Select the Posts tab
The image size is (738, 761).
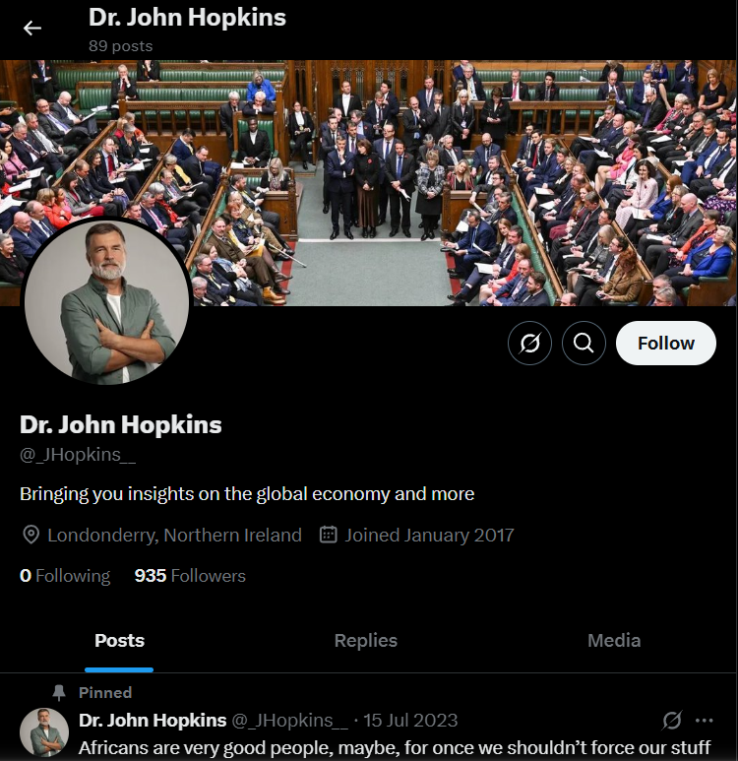pos(119,641)
